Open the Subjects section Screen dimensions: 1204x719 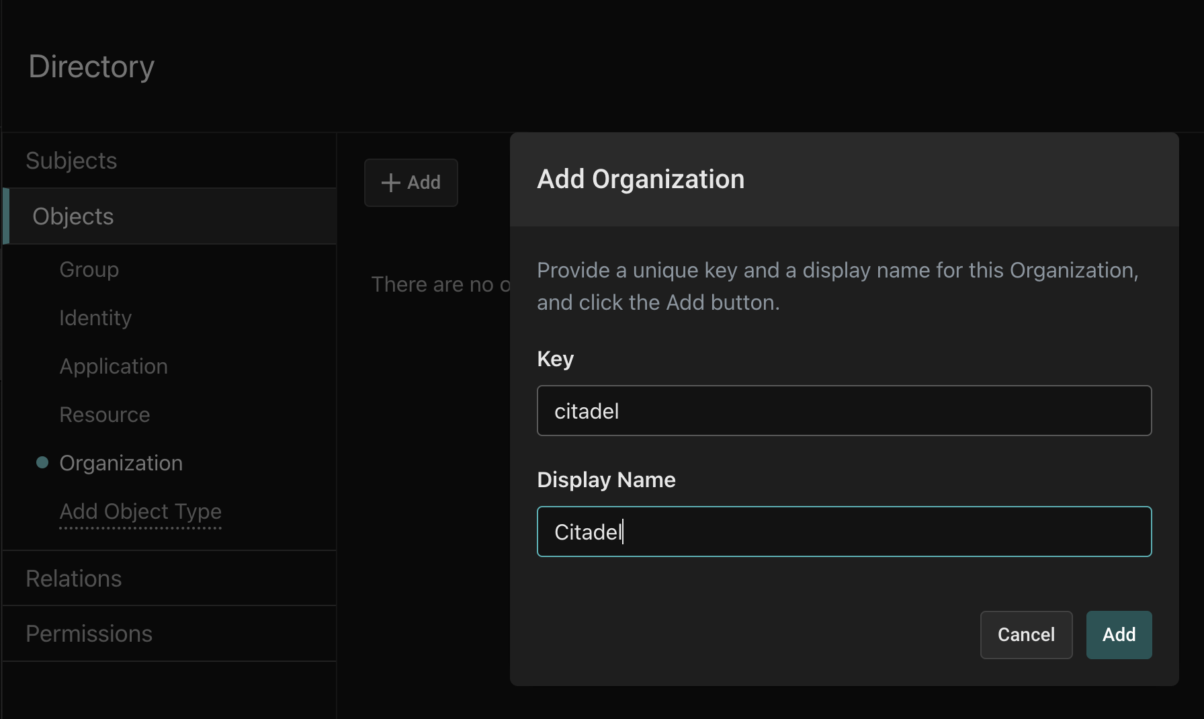[x=71, y=161]
